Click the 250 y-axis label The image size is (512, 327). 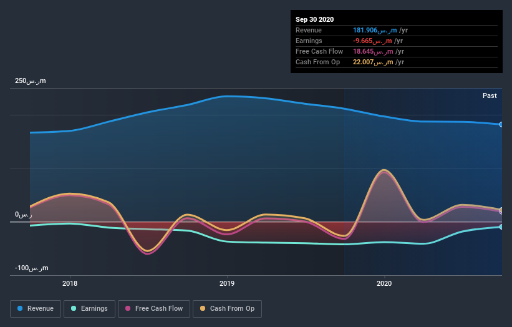31,81
